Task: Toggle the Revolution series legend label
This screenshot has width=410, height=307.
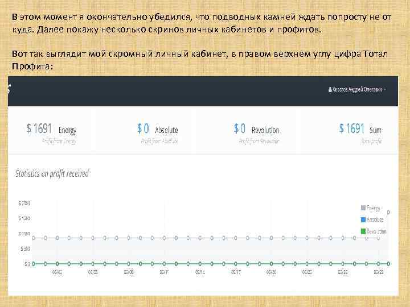Action: [376, 231]
